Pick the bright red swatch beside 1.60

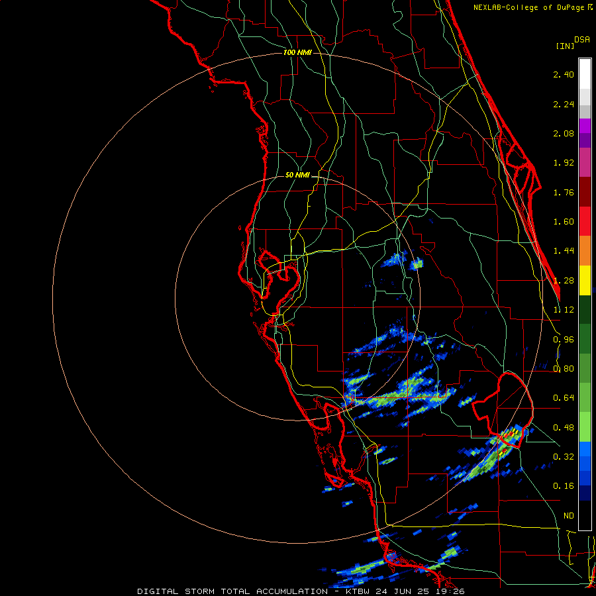pos(585,222)
